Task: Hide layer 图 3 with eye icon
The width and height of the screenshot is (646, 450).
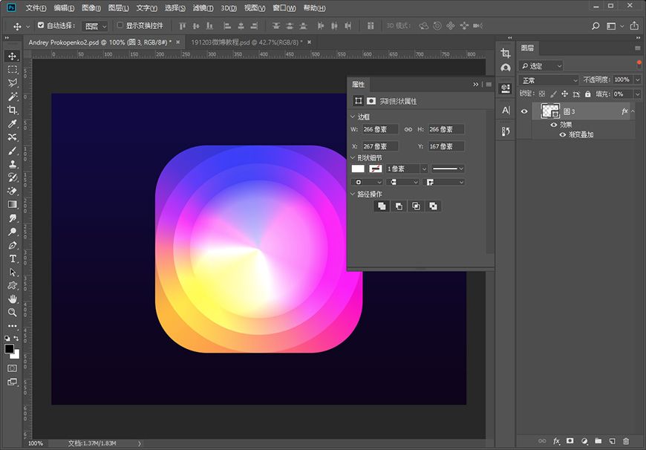Action: (x=524, y=111)
